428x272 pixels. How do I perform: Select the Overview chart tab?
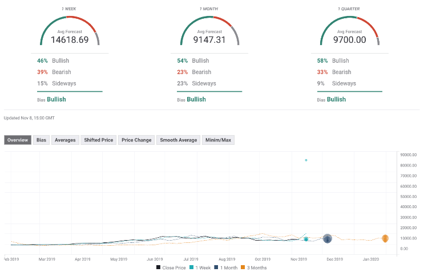18,140
